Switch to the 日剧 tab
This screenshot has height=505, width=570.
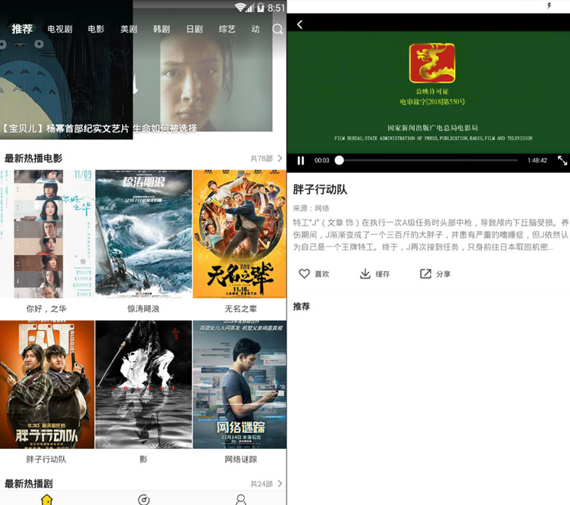pyautogui.click(x=194, y=29)
